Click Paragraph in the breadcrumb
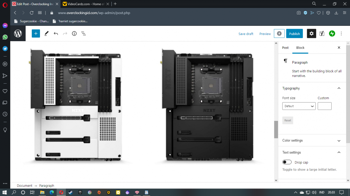The image size is (350, 196). tap(47, 186)
